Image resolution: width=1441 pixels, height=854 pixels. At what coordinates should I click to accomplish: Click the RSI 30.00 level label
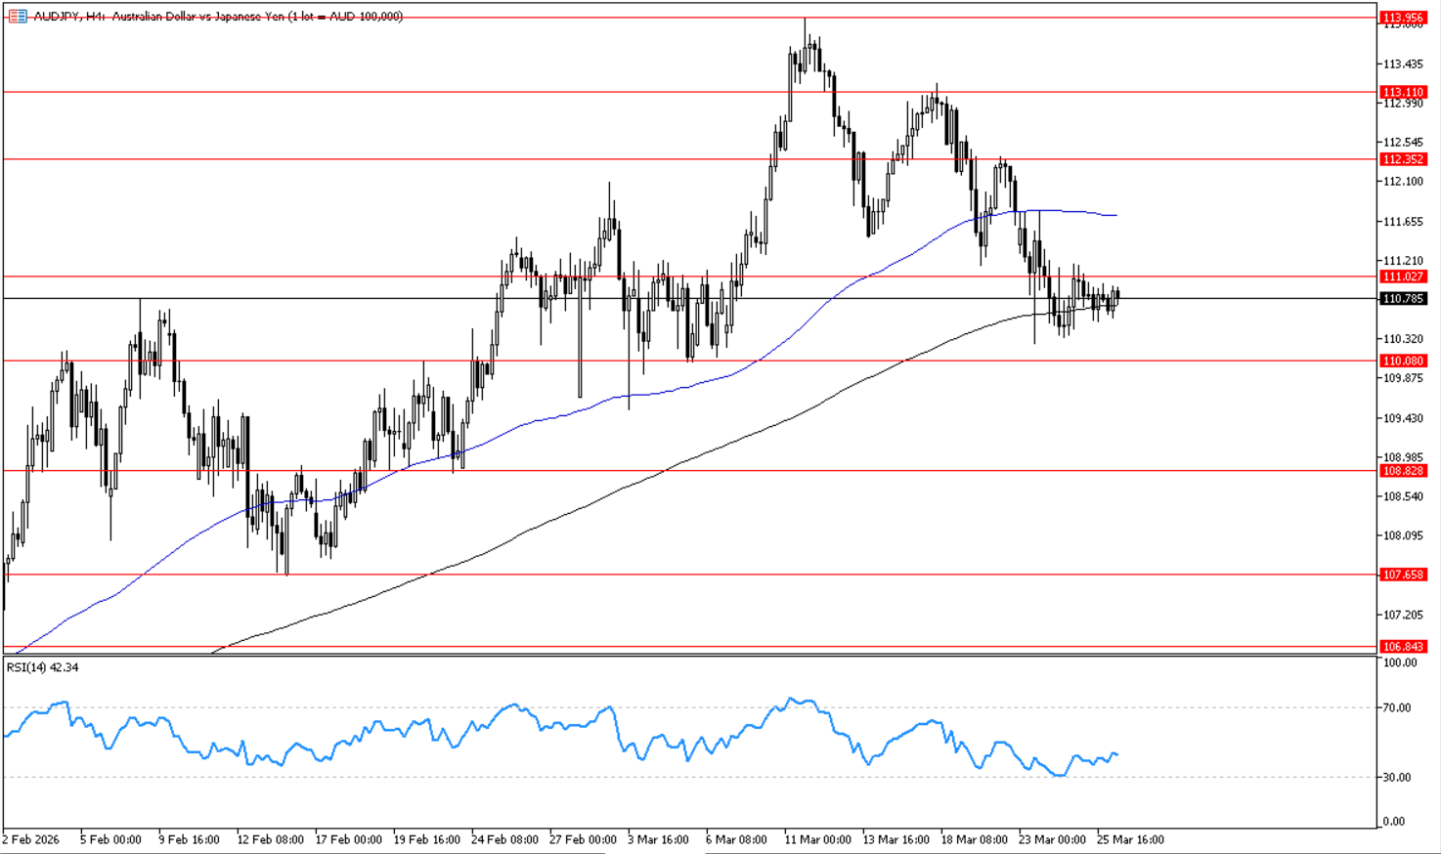click(x=1399, y=778)
